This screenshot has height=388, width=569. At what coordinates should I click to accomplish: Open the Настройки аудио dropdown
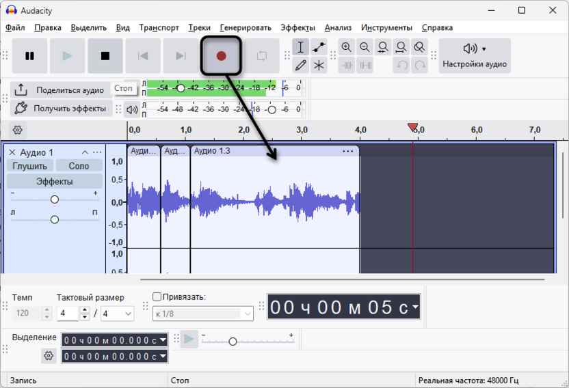point(475,56)
